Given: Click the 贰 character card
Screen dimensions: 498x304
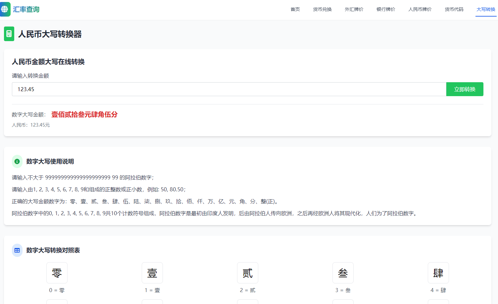Looking at the screenshot, I should [248, 273].
